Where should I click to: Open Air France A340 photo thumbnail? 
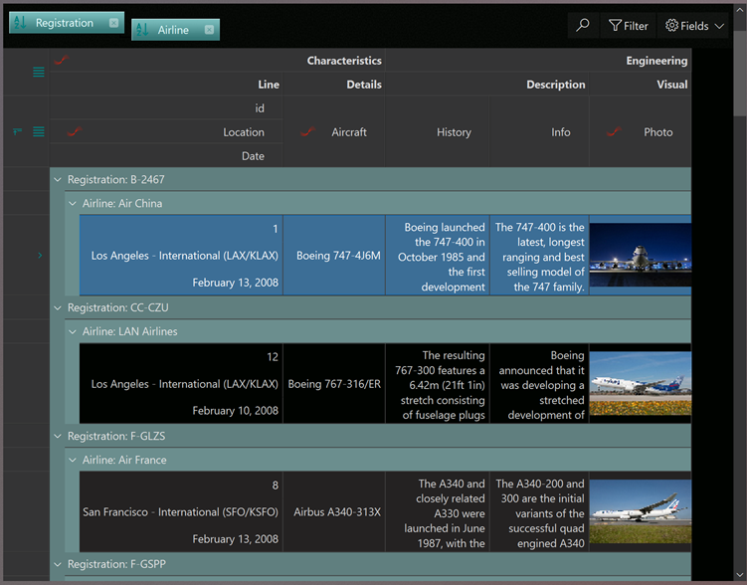[x=641, y=511]
